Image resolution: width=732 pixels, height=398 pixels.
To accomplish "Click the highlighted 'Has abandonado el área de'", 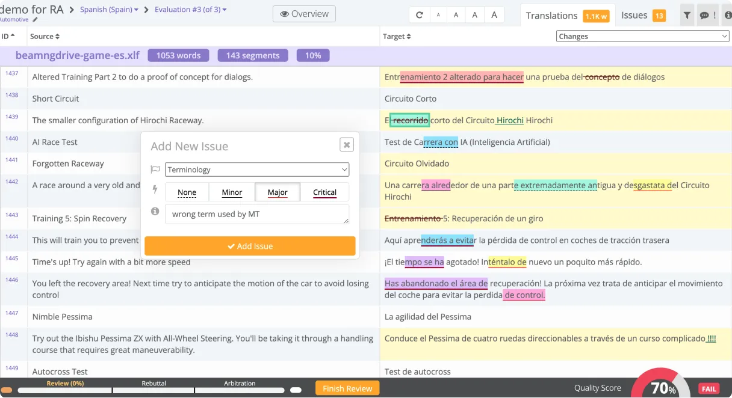I will 436,283.
